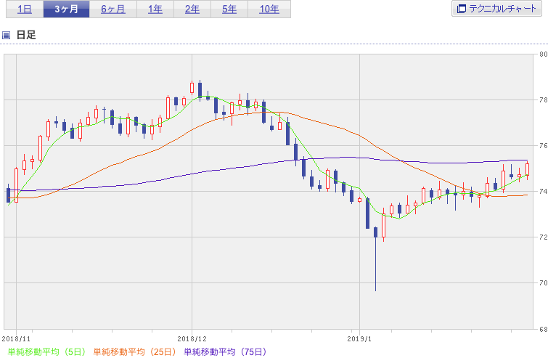Switch to the 2年 chart tab

[x=192, y=9]
